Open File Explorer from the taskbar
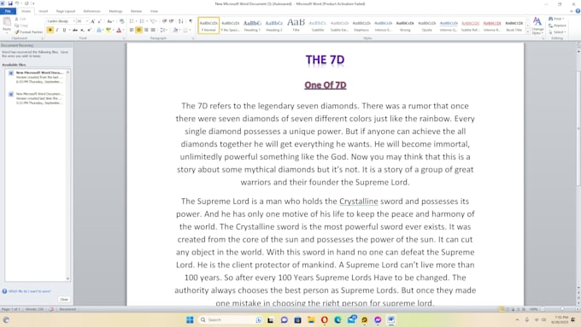Image resolution: width=581 pixels, height=327 pixels. (x=311, y=319)
